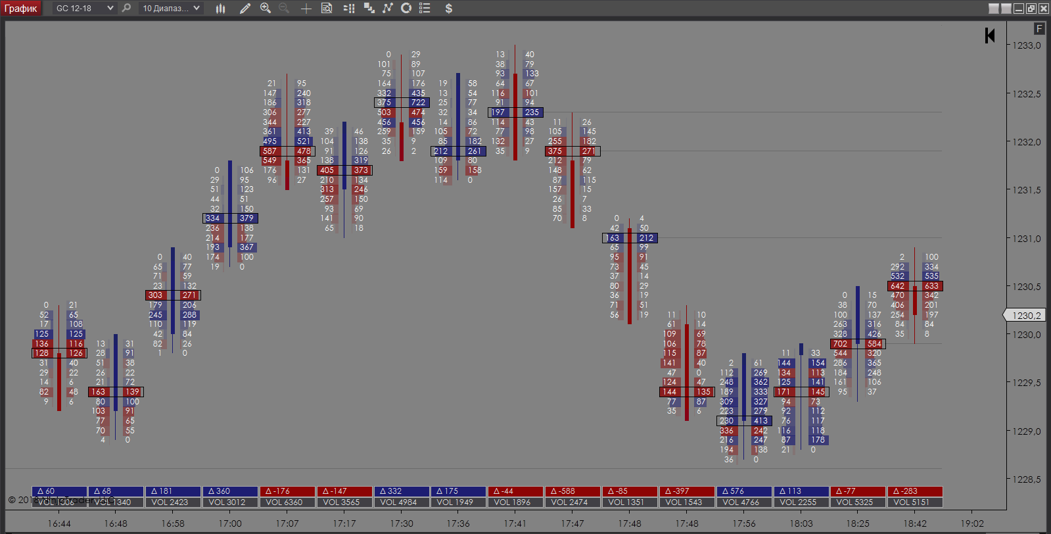1051x534 pixels.
Task: Click the greyed zoom out magnifier
Action: tap(284, 9)
